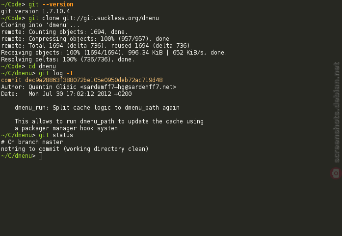
Task: Click the commit Date line
Action: tap(67, 94)
